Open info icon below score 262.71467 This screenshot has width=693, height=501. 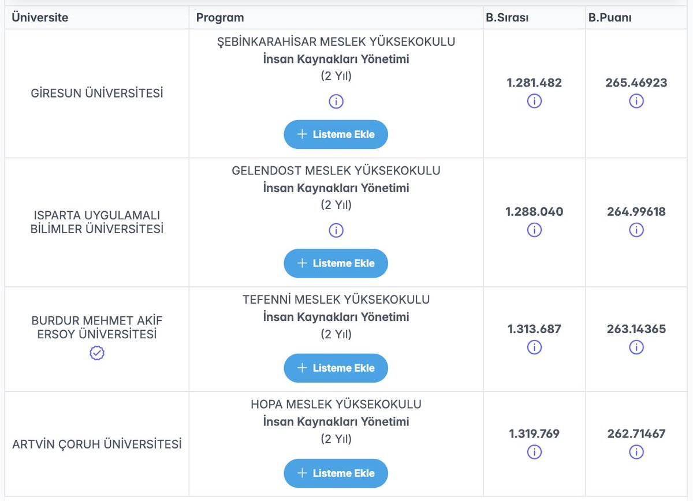(636, 452)
